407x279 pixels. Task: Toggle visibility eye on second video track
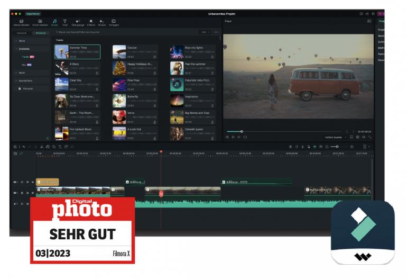pos(33,193)
